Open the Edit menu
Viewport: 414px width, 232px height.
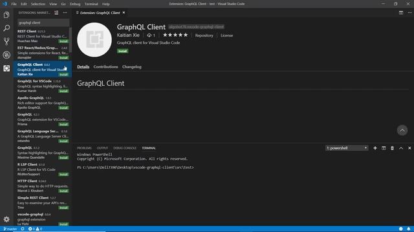pyautogui.click(x=24, y=4)
